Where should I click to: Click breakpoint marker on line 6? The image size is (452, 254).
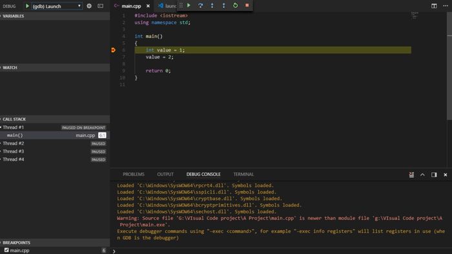[113, 50]
